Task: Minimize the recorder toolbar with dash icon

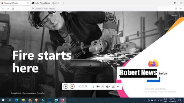Action: [x=118, y=86]
